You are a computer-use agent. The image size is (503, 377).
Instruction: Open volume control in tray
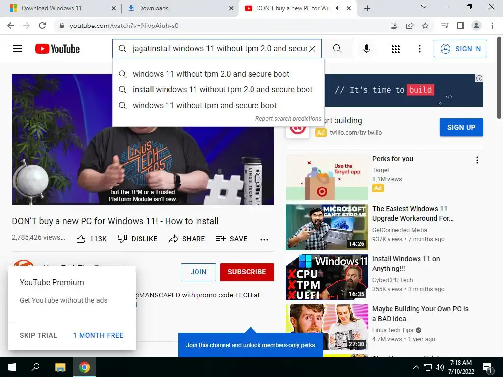coord(440,367)
